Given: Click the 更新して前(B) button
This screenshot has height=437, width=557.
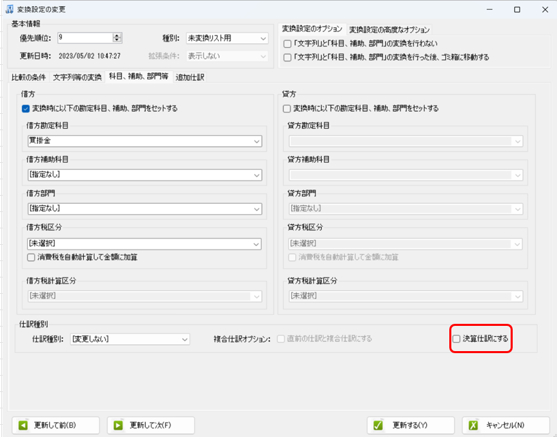Looking at the screenshot, I should (56, 425).
